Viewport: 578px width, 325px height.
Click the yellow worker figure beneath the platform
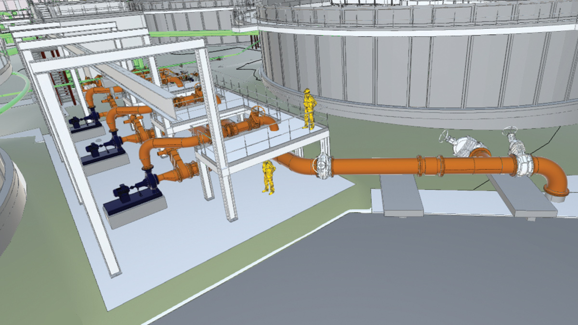[x=268, y=177]
